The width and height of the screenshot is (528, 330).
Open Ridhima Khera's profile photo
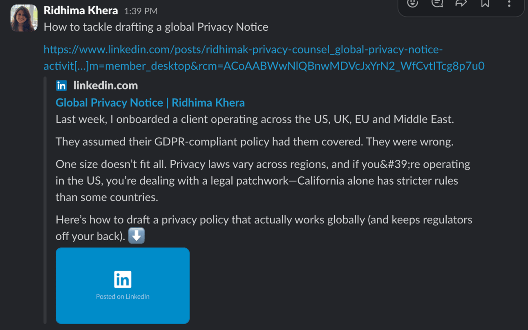pos(24,18)
